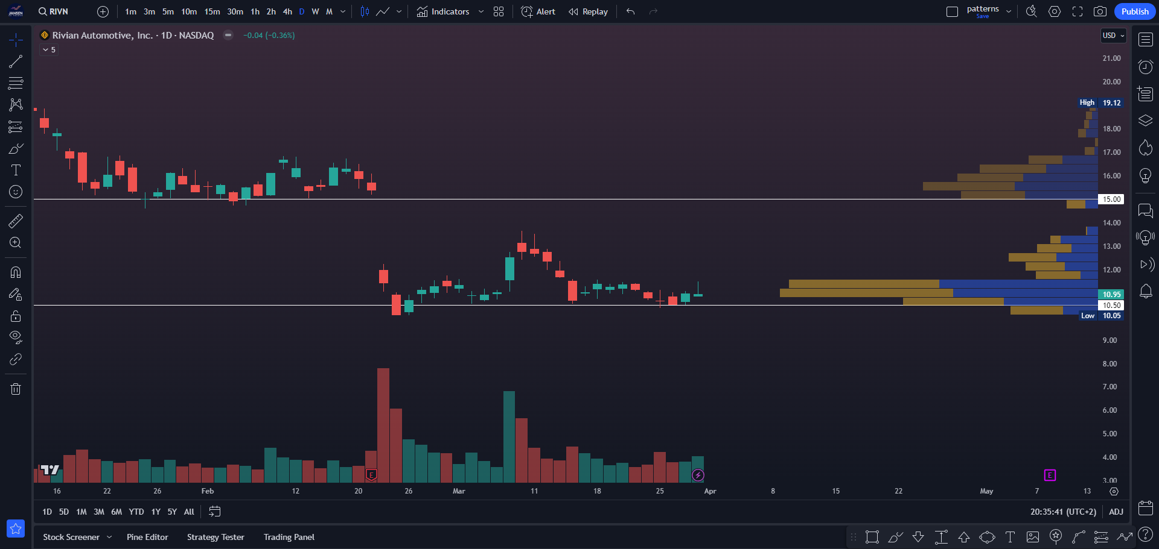
Task: Open the notifications bell icon
Action: [x=1146, y=292]
